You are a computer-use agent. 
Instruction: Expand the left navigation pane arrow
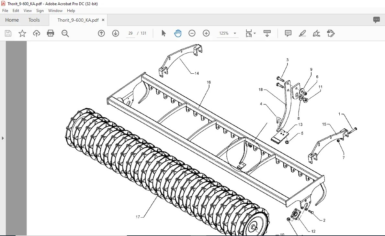click(x=3, y=138)
